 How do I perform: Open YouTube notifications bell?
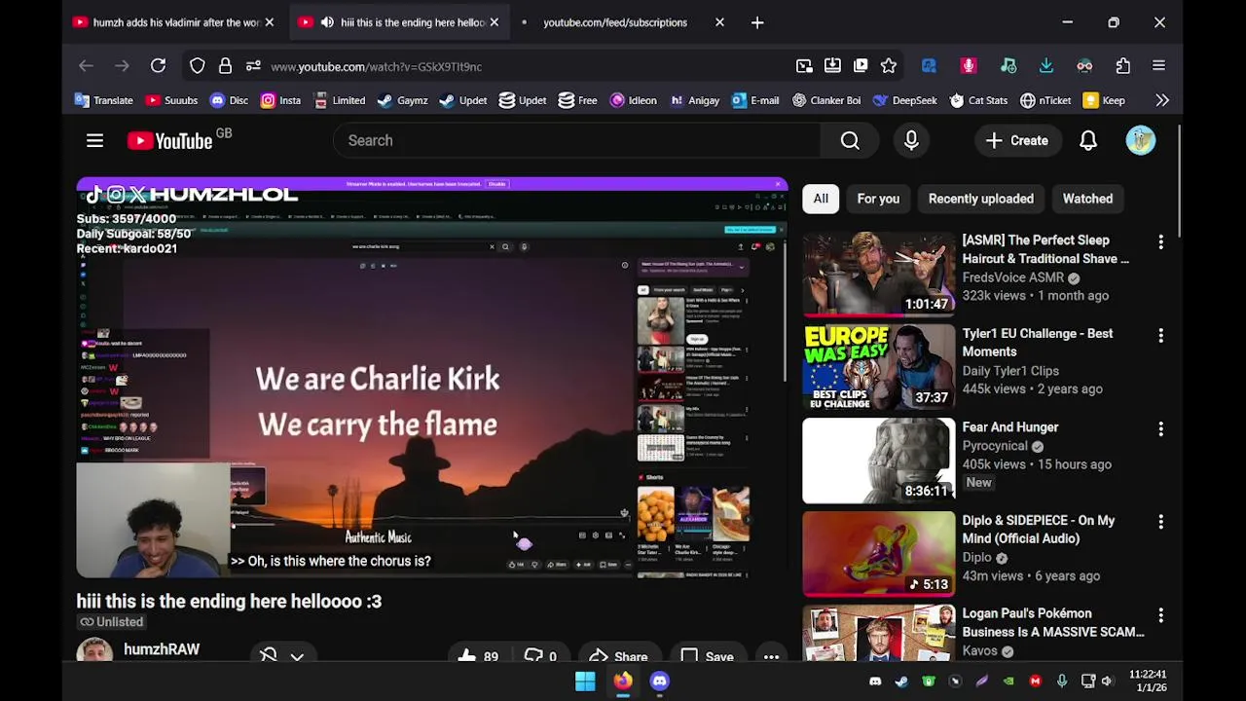coord(1088,140)
